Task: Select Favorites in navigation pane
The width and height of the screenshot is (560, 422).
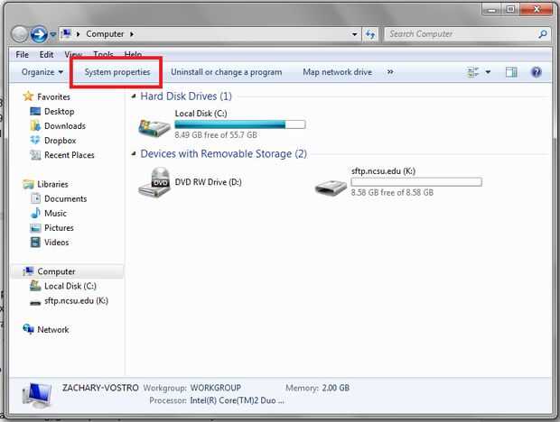Action: tap(53, 96)
